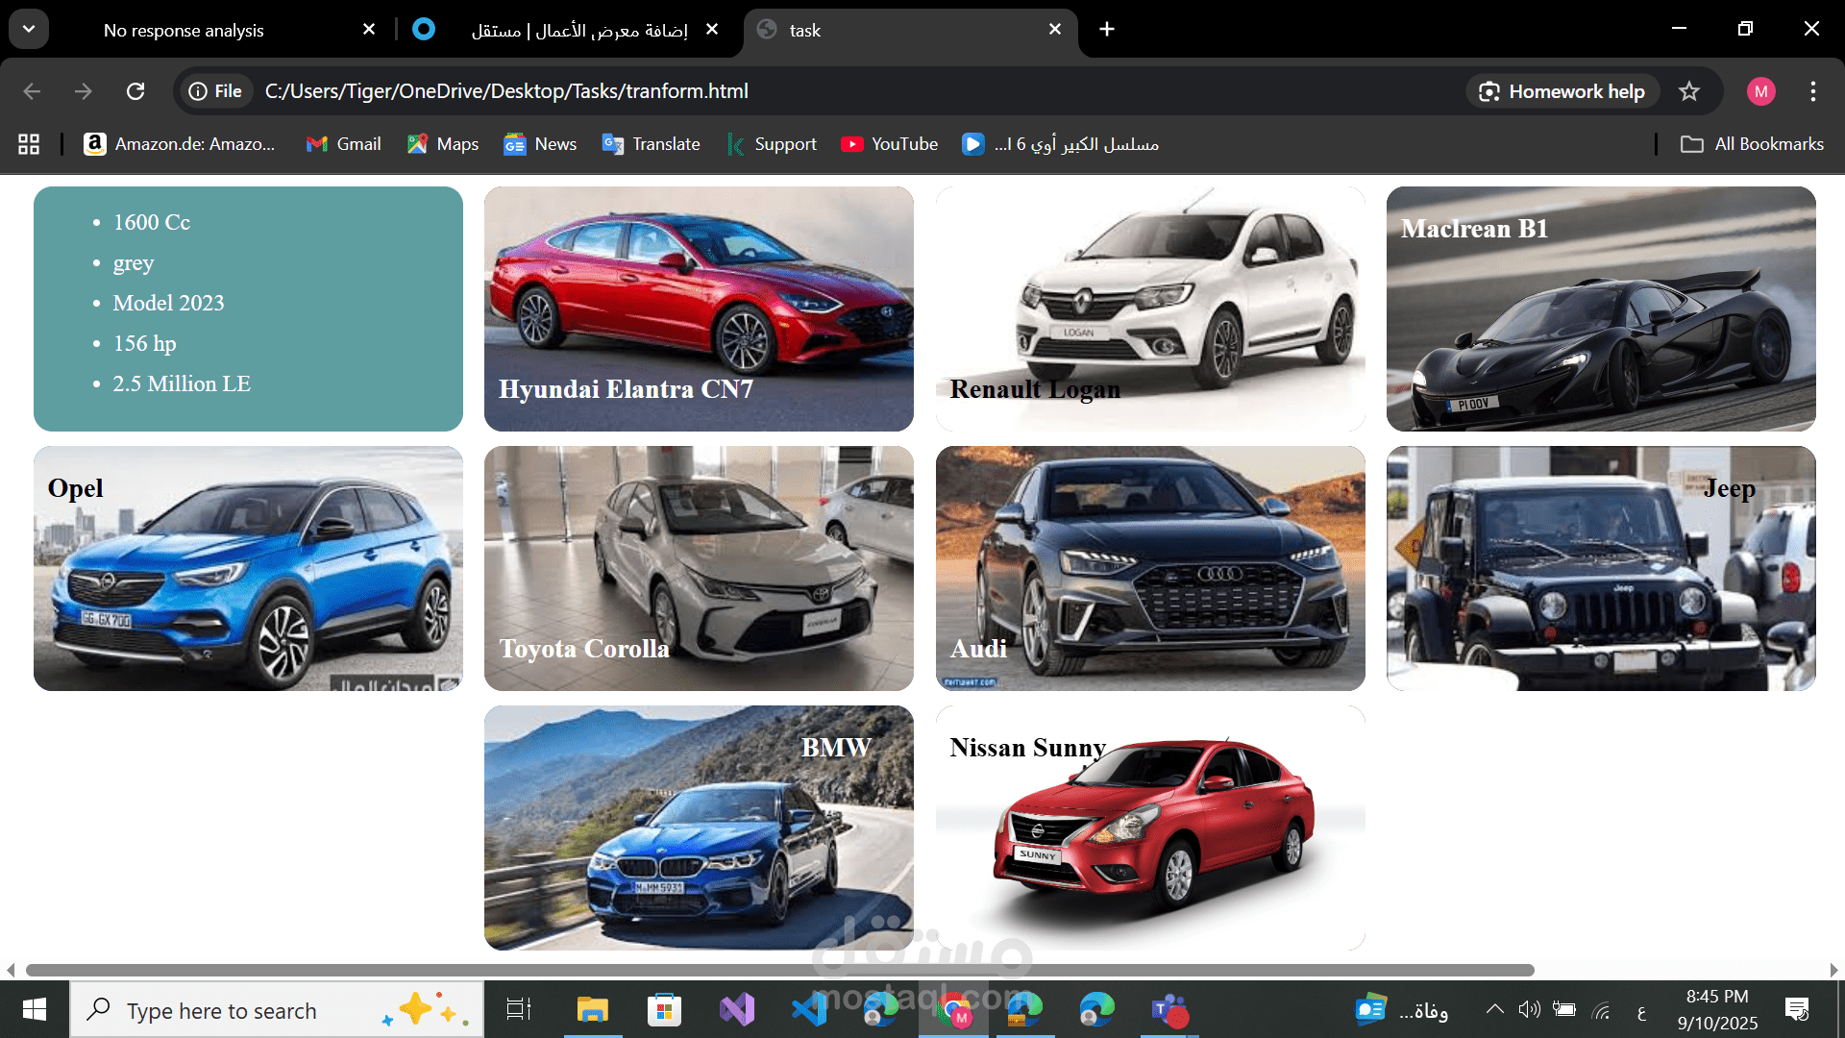This screenshot has height=1038, width=1845.
Task: Click the 1600 Cc spec text
Action: click(152, 222)
